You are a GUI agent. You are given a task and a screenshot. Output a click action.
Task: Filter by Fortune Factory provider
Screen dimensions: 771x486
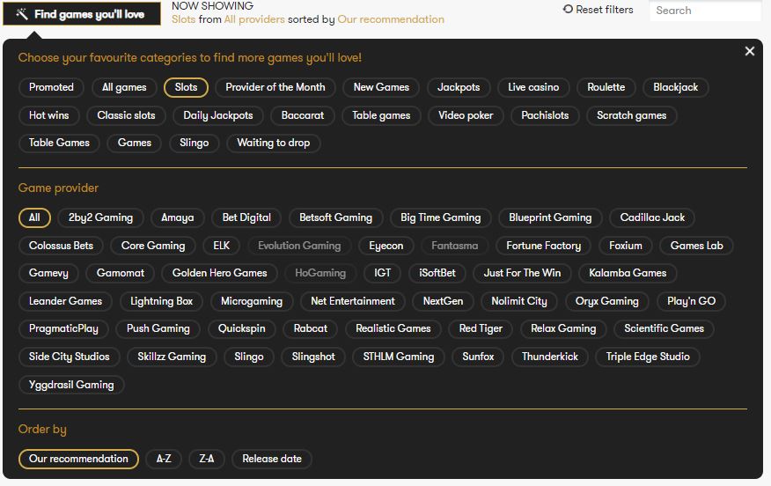click(543, 246)
